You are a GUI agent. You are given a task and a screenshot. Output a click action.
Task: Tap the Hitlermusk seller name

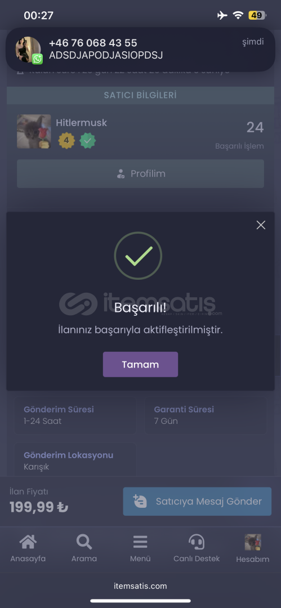click(82, 123)
